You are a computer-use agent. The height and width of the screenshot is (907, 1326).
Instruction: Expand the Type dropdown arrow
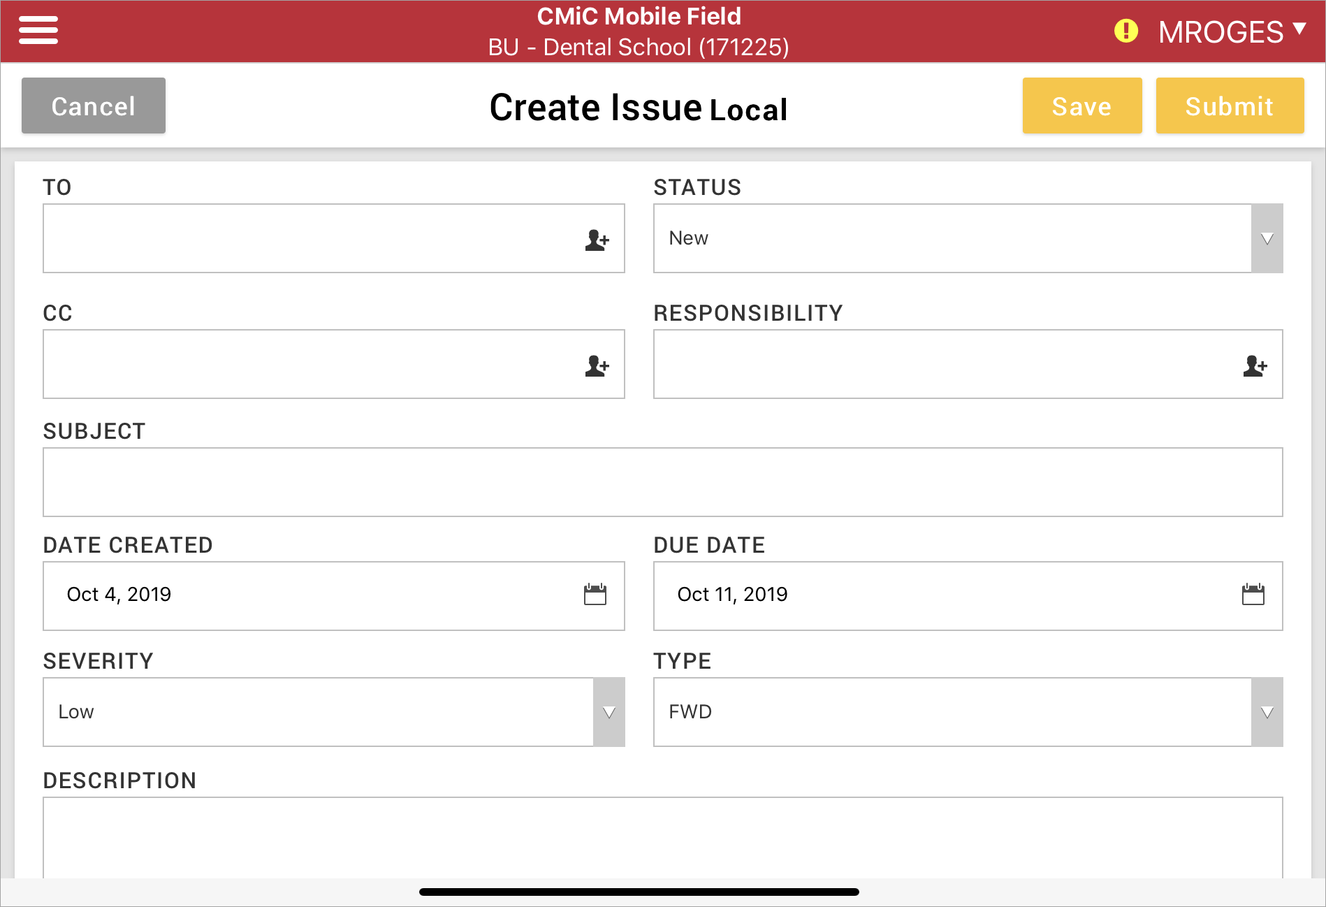[x=1267, y=712]
